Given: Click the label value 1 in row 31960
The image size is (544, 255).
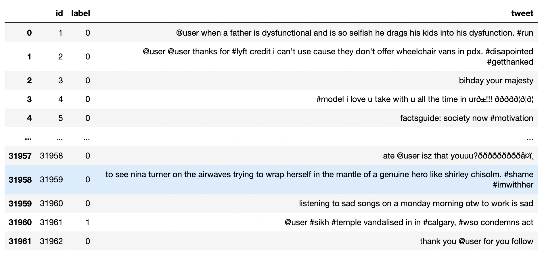Looking at the screenshot, I should click(x=88, y=222).
